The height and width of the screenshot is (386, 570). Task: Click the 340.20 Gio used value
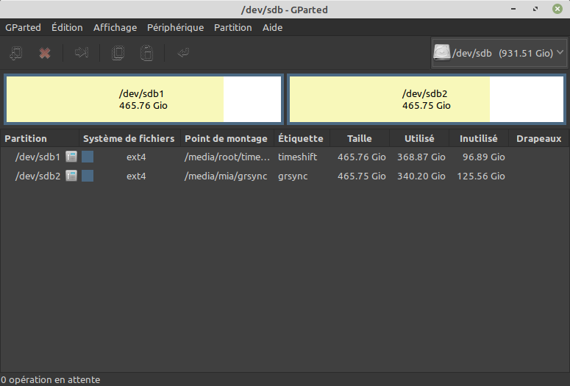[421, 176]
